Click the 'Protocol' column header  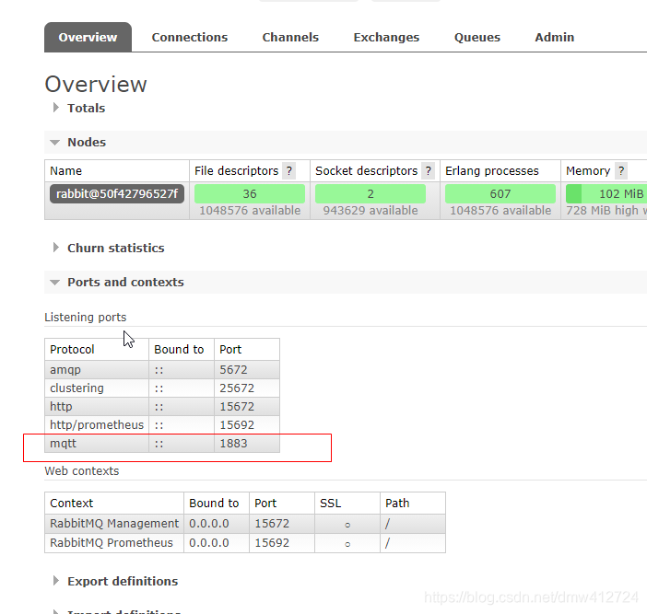click(x=72, y=350)
